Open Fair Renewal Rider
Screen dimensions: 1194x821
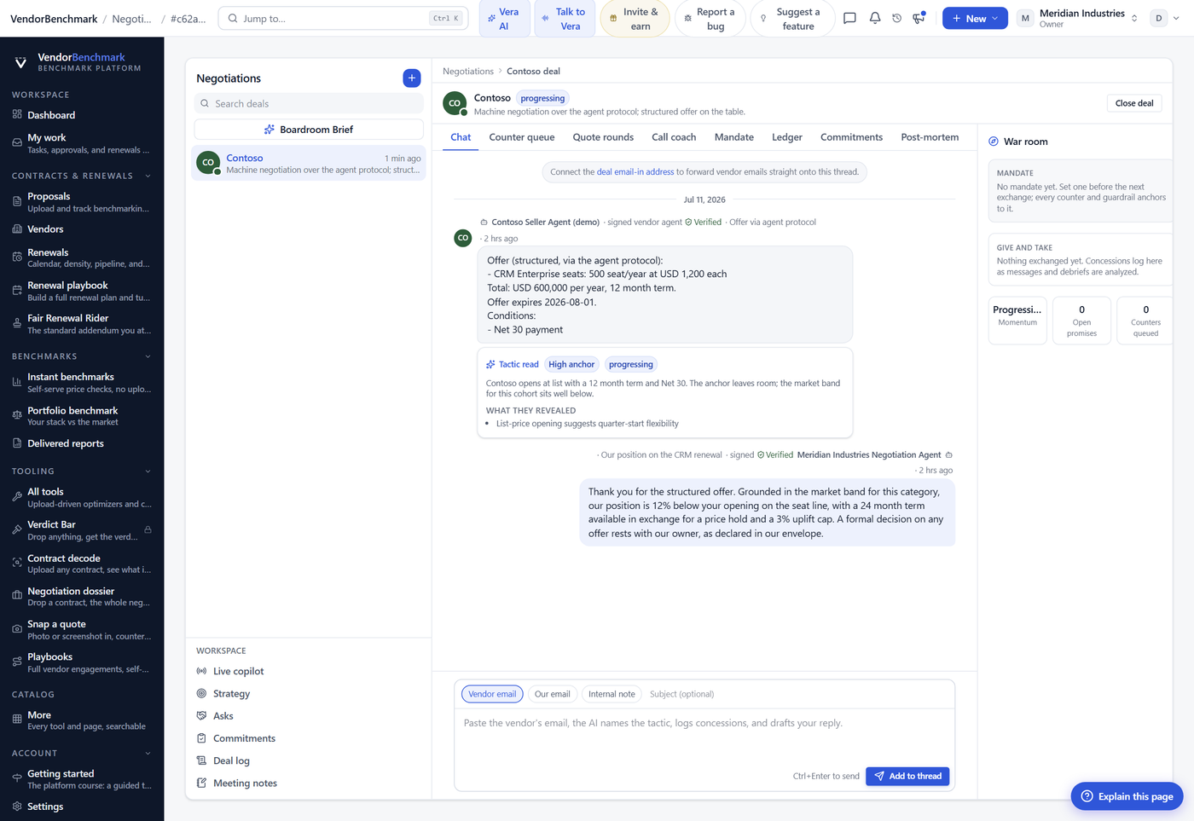coord(82,324)
